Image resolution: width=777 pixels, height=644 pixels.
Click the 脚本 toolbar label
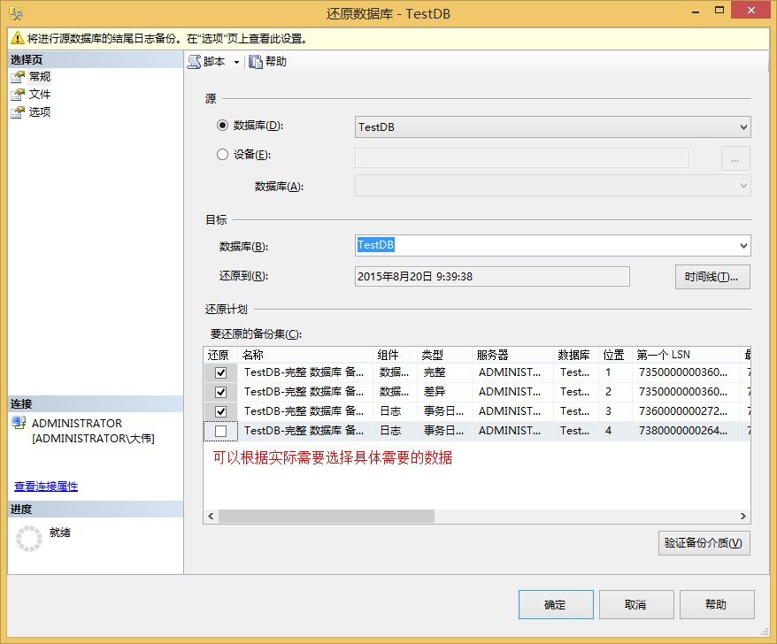click(214, 61)
